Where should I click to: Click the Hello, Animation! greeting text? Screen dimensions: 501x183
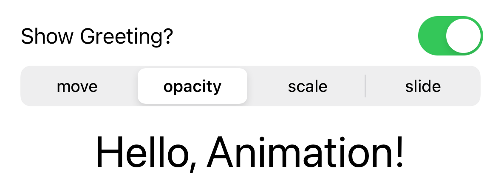point(250,152)
